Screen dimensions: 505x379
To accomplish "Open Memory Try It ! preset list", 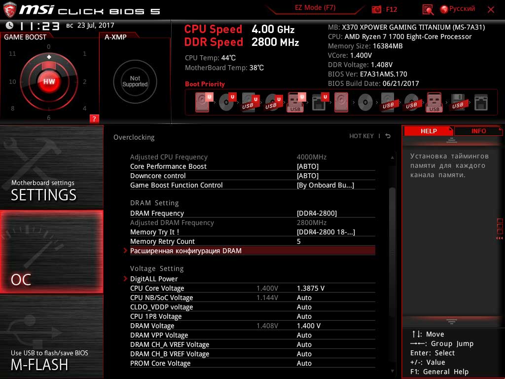I will [x=252, y=232].
